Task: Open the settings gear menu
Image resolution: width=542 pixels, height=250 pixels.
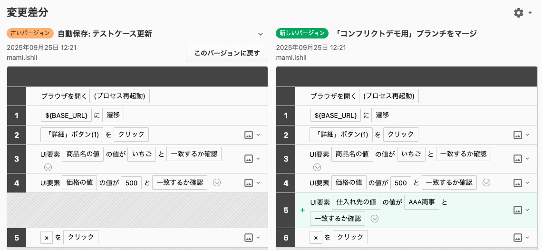Action: tap(519, 13)
